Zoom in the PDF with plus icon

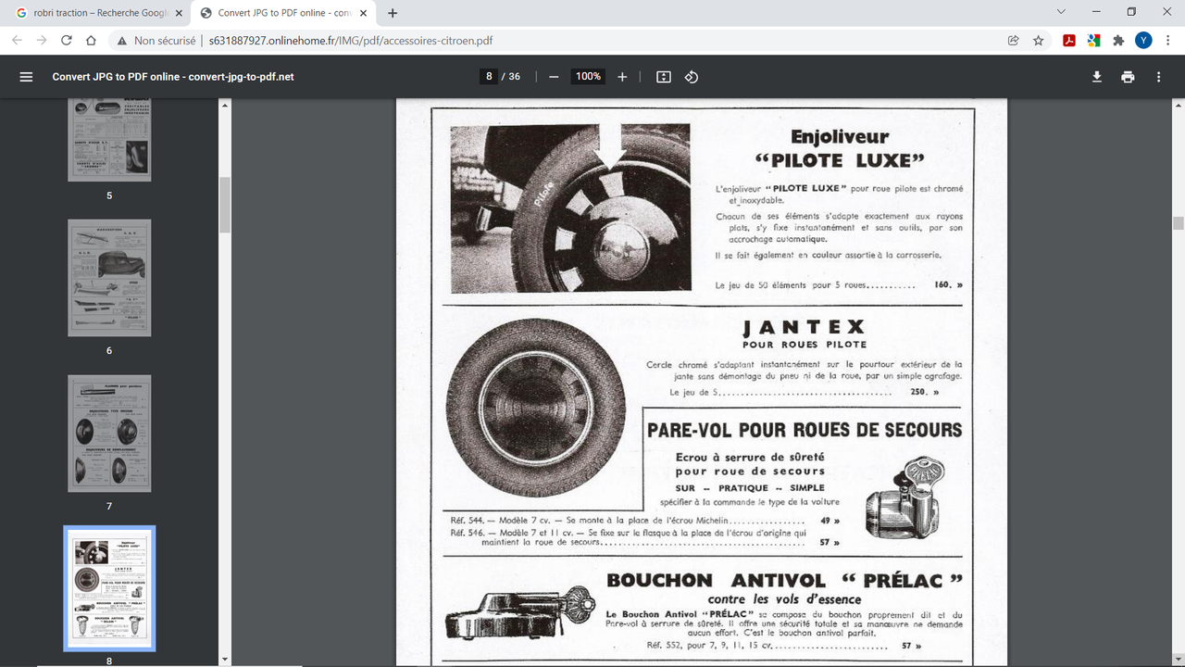622,77
